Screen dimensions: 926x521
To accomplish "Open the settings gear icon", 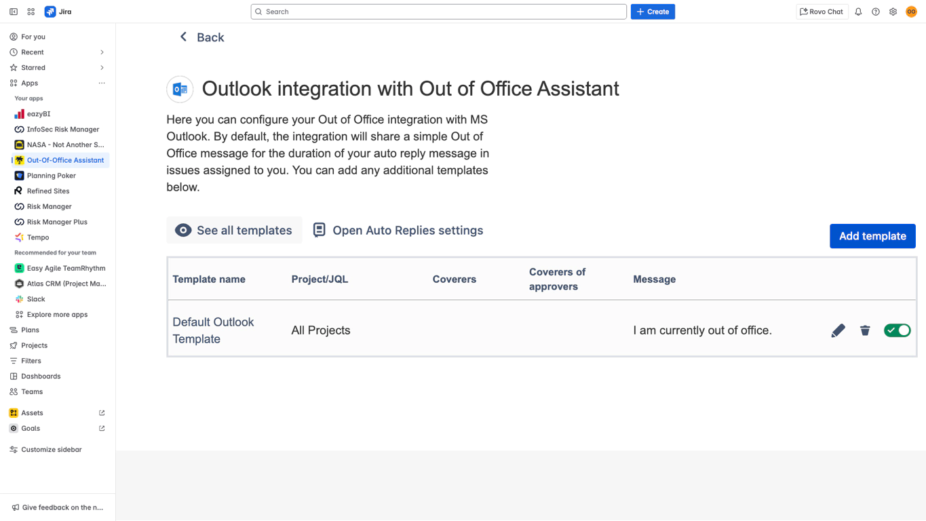I will click(x=893, y=12).
